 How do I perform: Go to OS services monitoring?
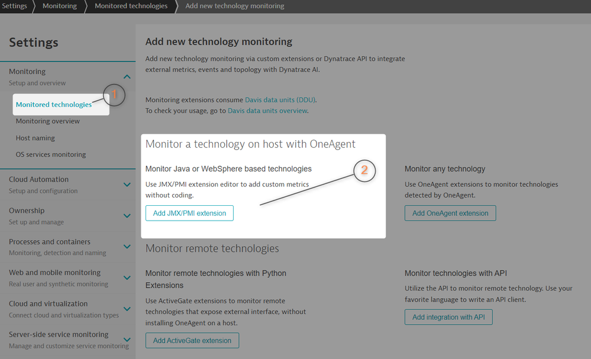(x=51, y=154)
